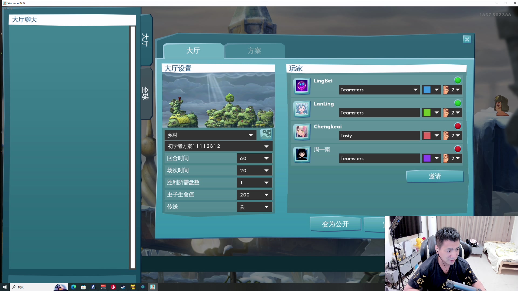Click the 变为公开 make public button
Viewport: 518px width, 291px height.
coord(335,224)
